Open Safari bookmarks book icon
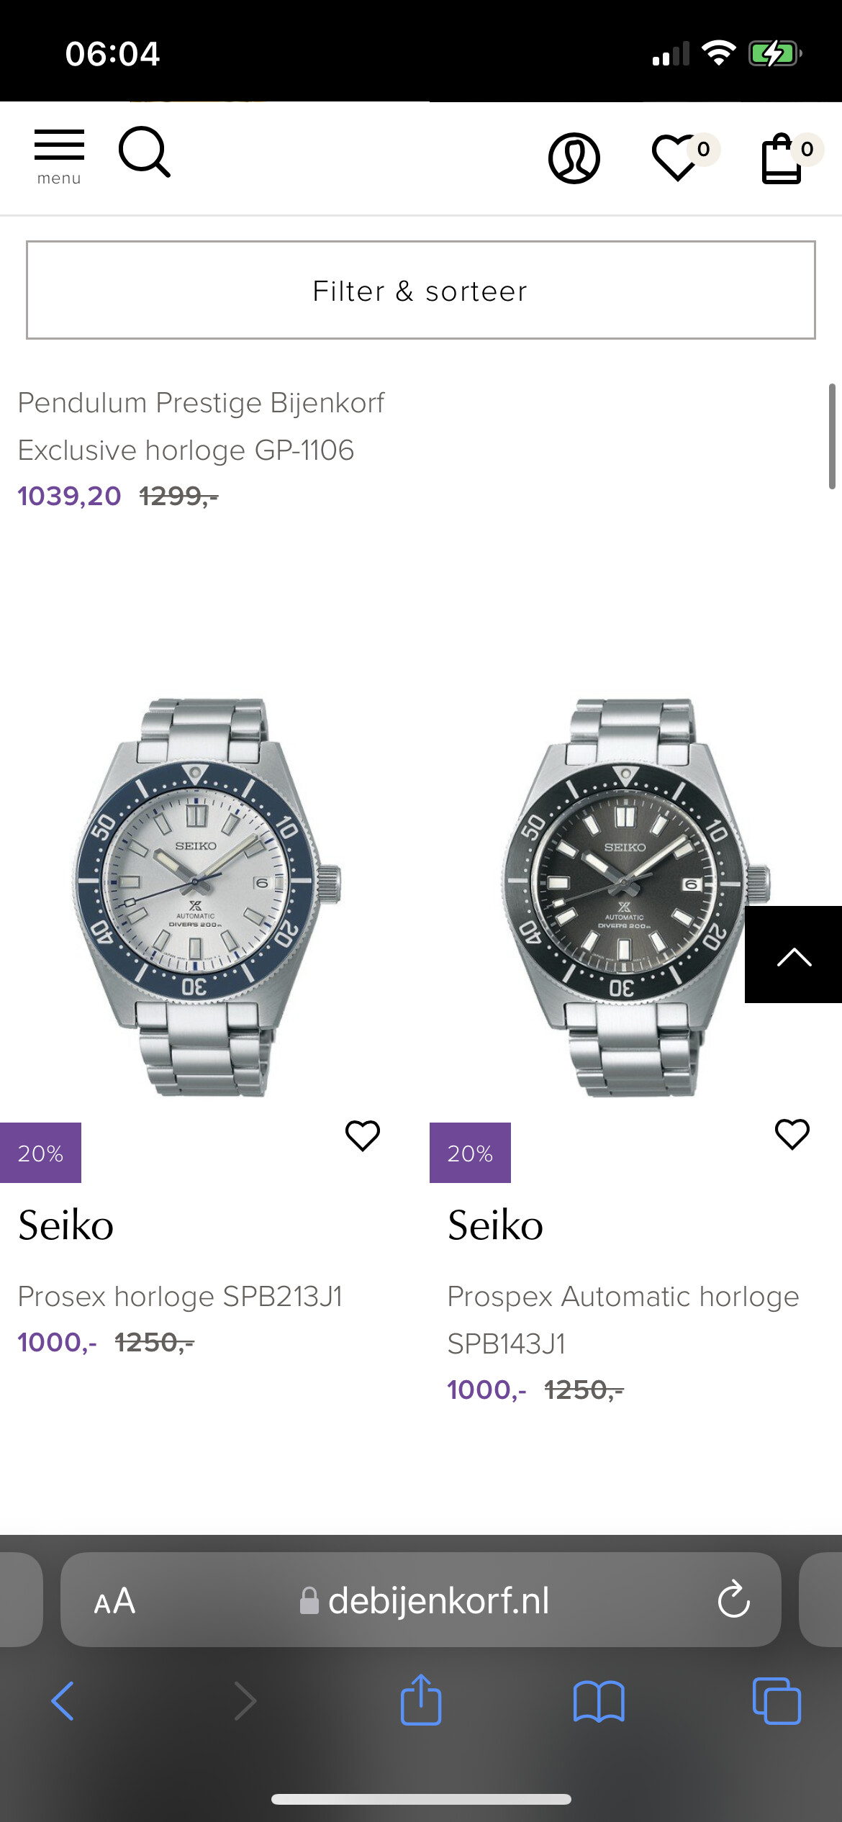842x1822 pixels. click(x=598, y=1701)
